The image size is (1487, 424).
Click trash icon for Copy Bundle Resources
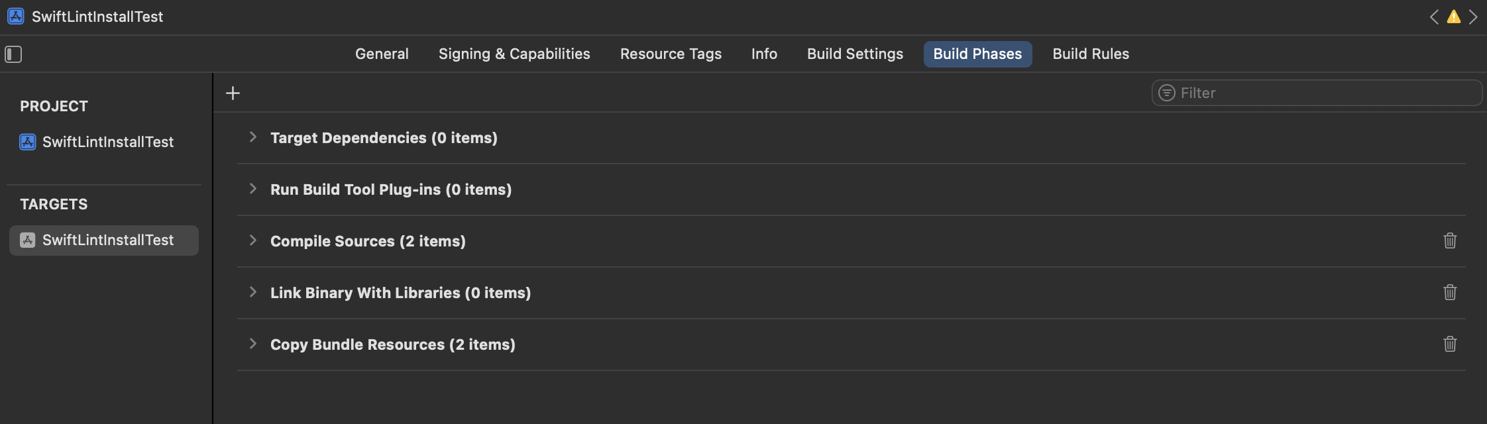1450,344
